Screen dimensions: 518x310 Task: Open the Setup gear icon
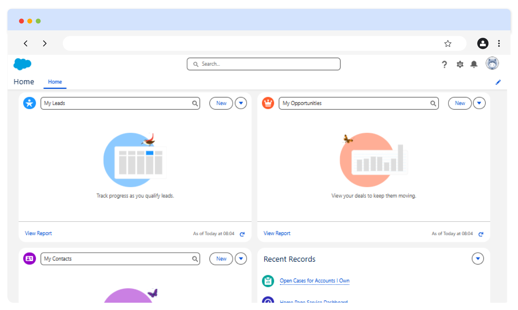460,64
